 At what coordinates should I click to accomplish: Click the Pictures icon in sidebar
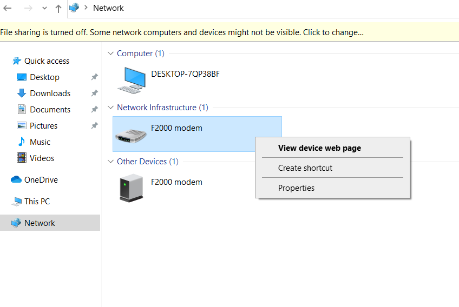21,126
